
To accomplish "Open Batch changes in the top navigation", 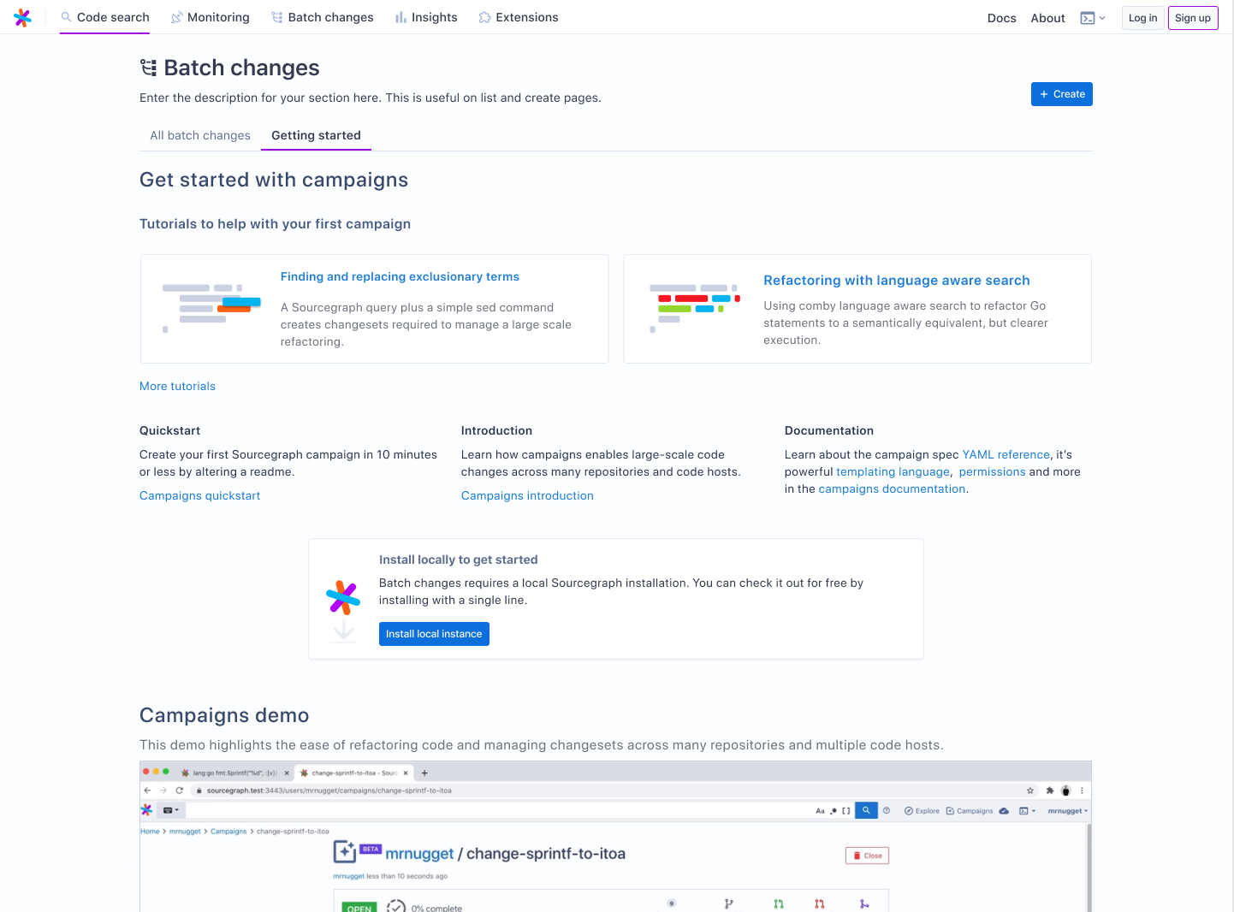I will coord(323,17).
